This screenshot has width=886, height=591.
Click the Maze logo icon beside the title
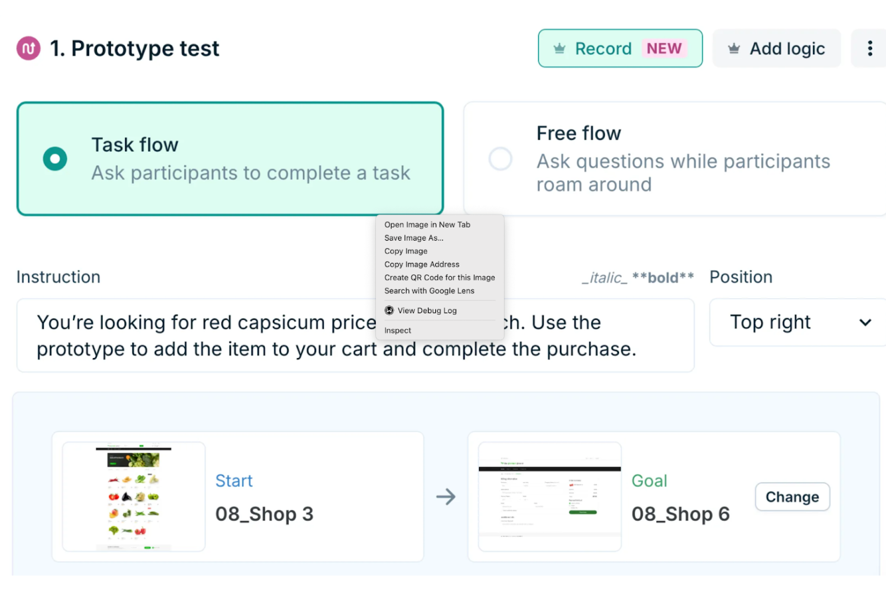coord(28,49)
